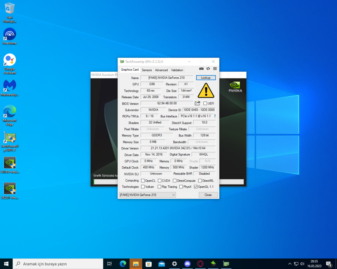Click the taskbar clock and date

[x=314, y=264]
